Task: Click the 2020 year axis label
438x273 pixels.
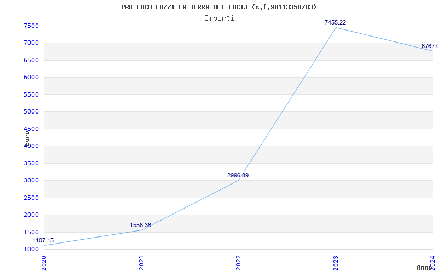Action: tap(44, 263)
